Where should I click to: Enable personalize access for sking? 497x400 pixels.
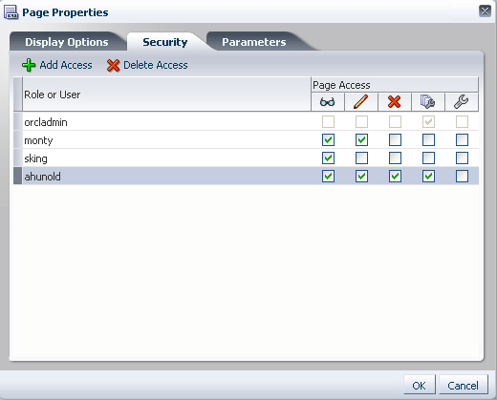pyautogui.click(x=462, y=158)
